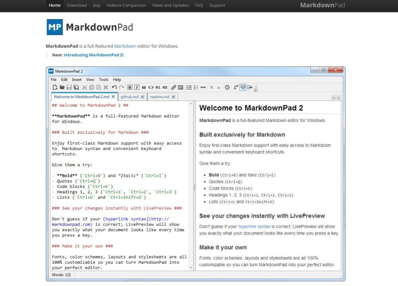Screen dimensions: 398x286
Task: Click the Words: 121 status bar entry
Action: pyautogui.click(x=61, y=275)
